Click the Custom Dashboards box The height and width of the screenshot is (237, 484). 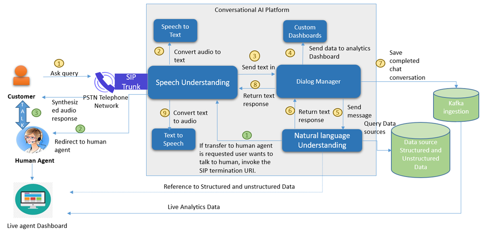(305, 31)
